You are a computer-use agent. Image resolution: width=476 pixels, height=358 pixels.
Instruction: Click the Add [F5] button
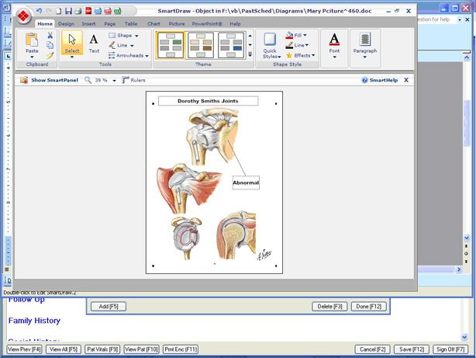[x=109, y=307]
